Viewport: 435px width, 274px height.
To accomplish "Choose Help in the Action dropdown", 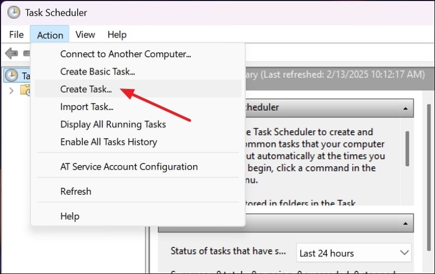I will (138, 216).
